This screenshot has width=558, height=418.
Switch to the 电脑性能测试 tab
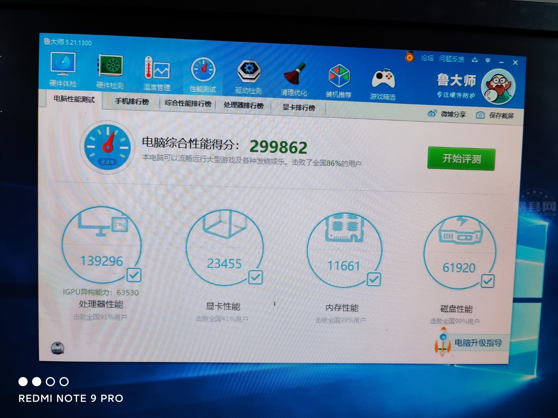click(74, 99)
